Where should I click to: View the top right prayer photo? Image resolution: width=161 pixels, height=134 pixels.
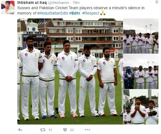pos(141,36)
